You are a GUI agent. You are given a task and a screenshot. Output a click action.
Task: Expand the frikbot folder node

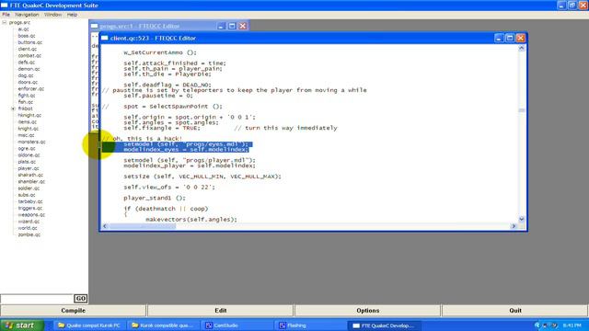[13, 108]
